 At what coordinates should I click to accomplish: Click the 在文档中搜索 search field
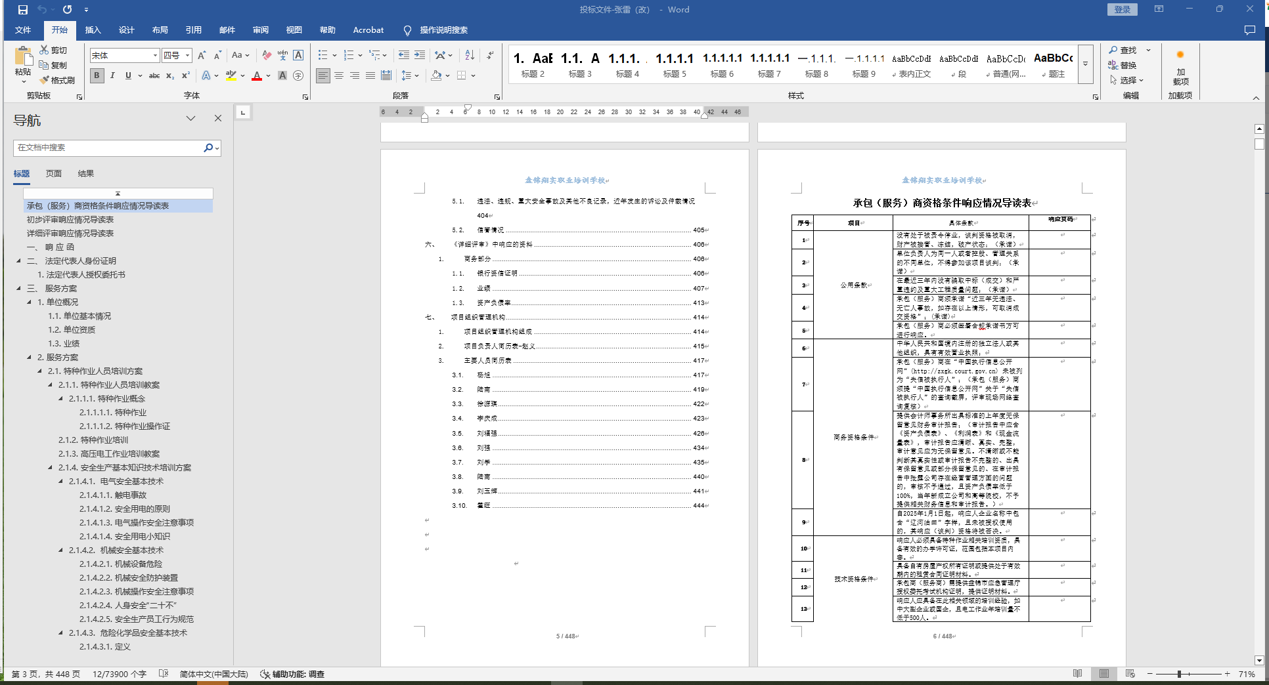pyautogui.click(x=108, y=148)
